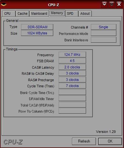Image resolution: width=124 pixels, height=148 pixels.
Task: Click the "DRAM Idle Timer" label
Action: [41, 99]
